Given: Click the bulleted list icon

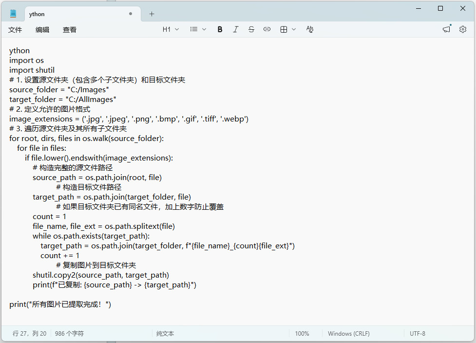Looking at the screenshot, I should point(194,29).
